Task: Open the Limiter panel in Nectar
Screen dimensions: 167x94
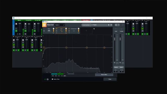Action: pyautogui.click(x=122, y=31)
